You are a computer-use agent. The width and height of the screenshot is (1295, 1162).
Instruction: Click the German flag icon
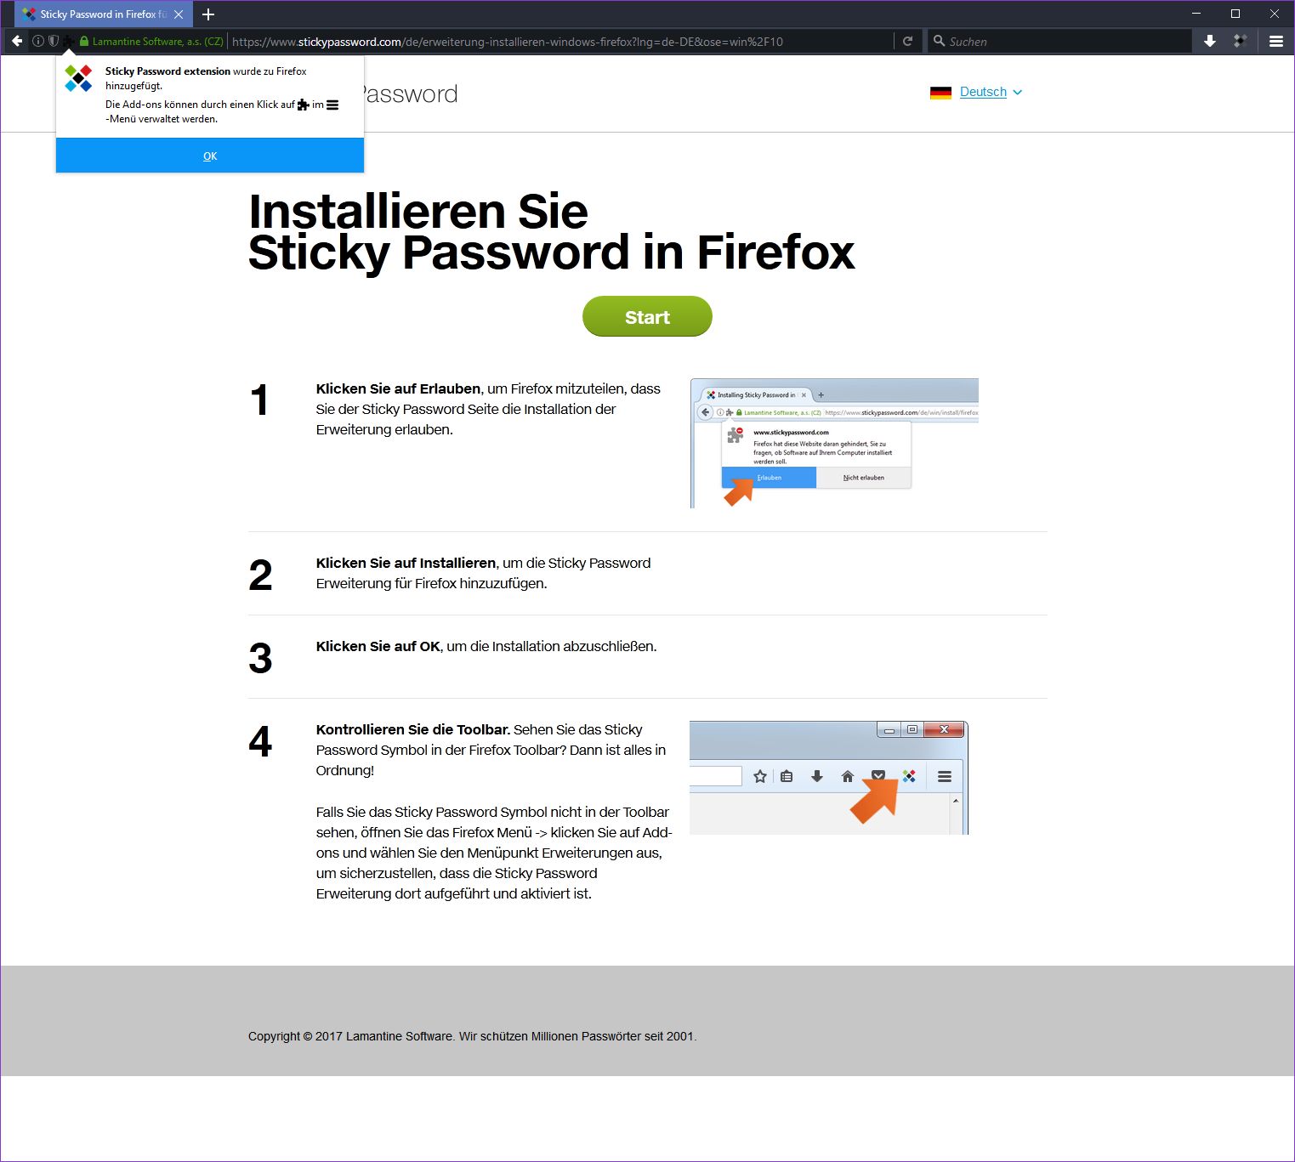point(940,93)
